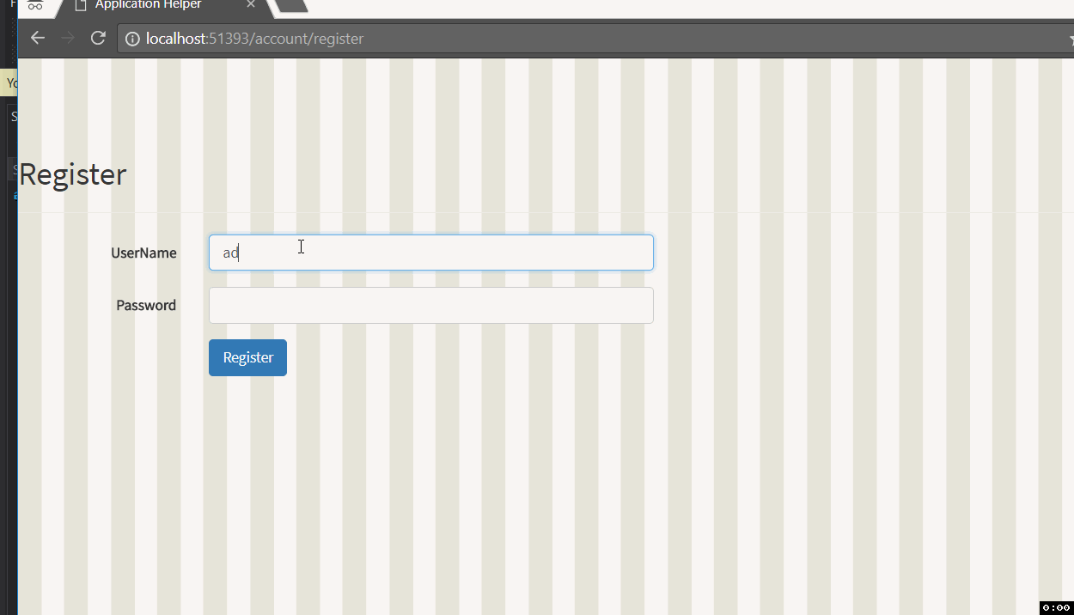Click the Register page heading
Screen dimensions: 1074x615
(72, 174)
